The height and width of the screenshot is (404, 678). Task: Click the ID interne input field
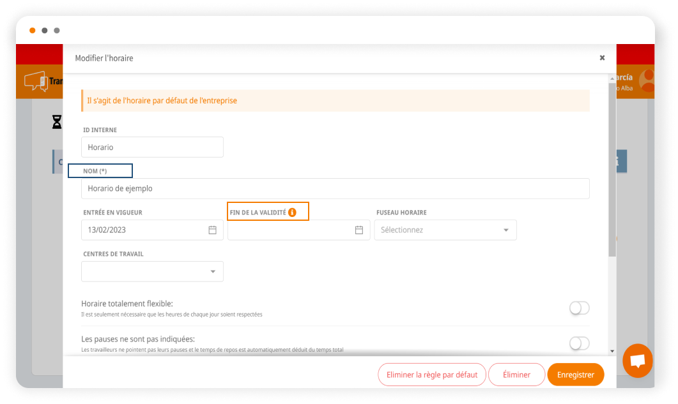pos(152,147)
